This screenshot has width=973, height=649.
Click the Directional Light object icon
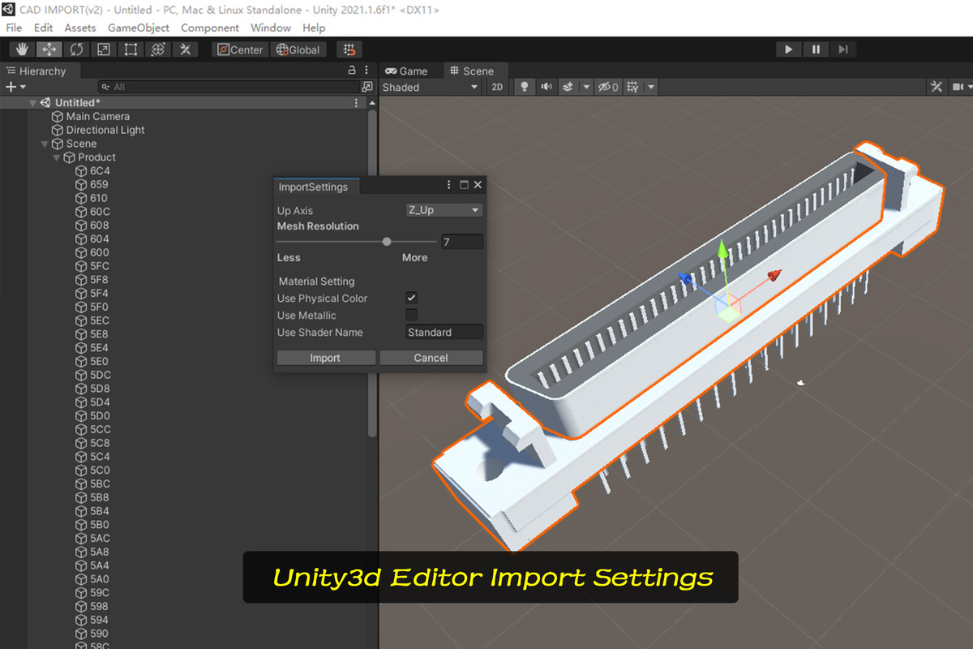(x=57, y=130)
